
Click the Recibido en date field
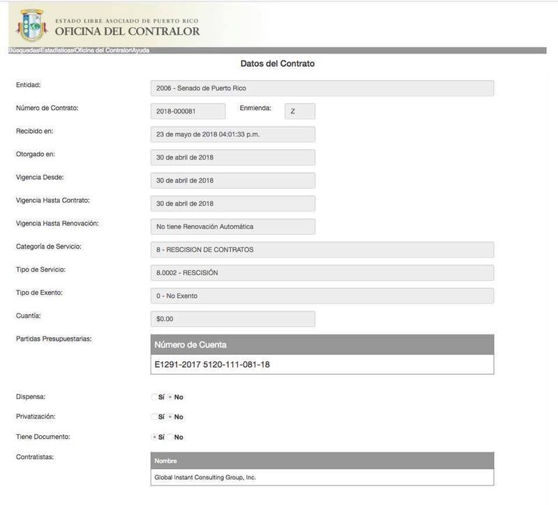(232, 134)
